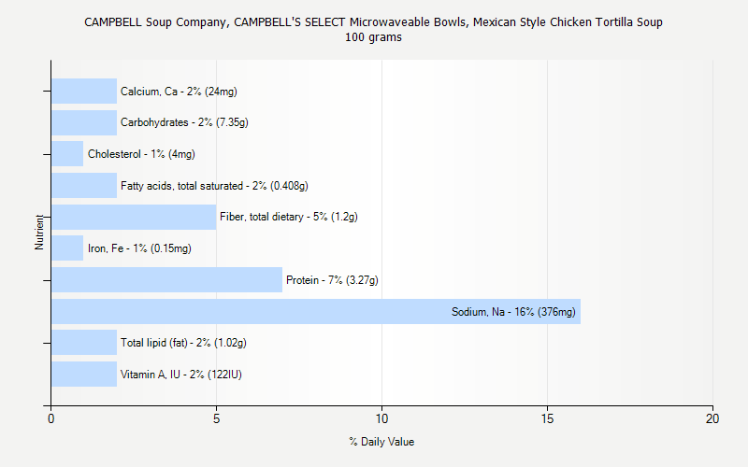
Task: Click the x-axis tick label 10
Action: [x=381, y=419]
